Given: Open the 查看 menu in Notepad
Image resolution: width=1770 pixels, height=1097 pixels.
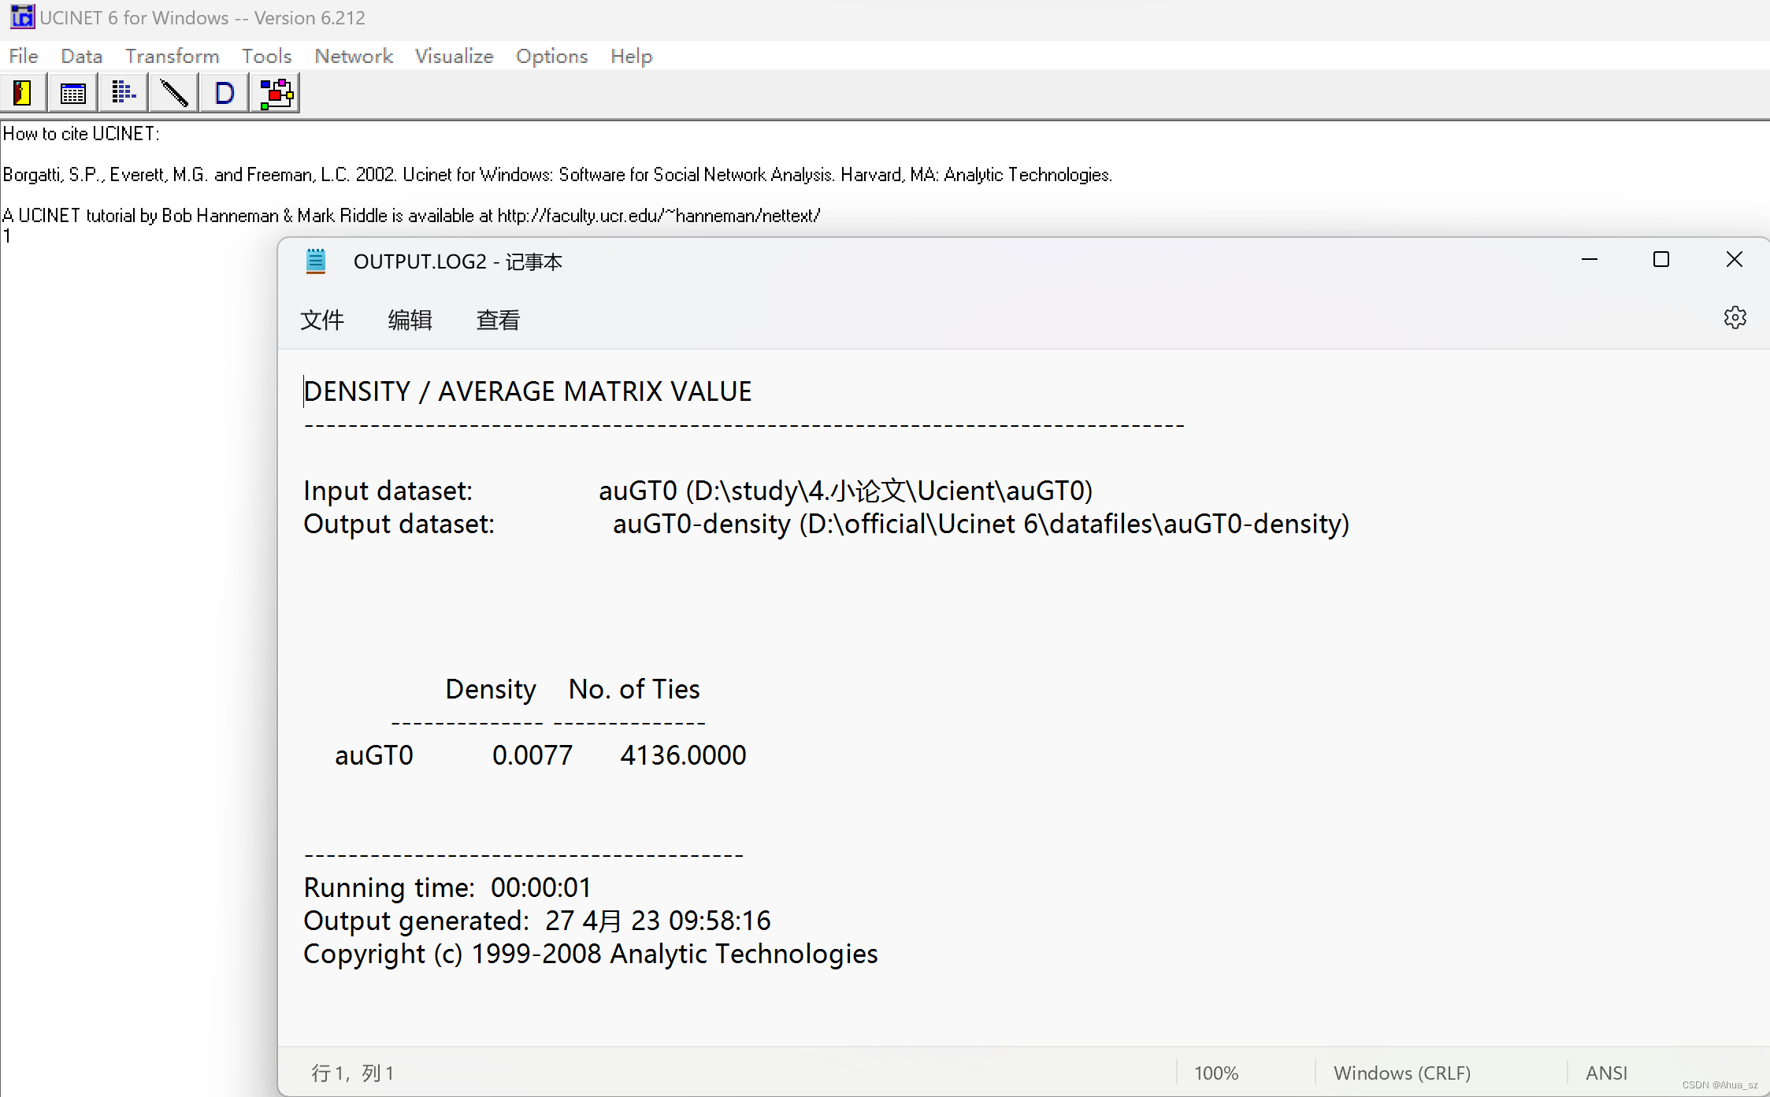Looking at the screenshot, I should click(498, 320).
